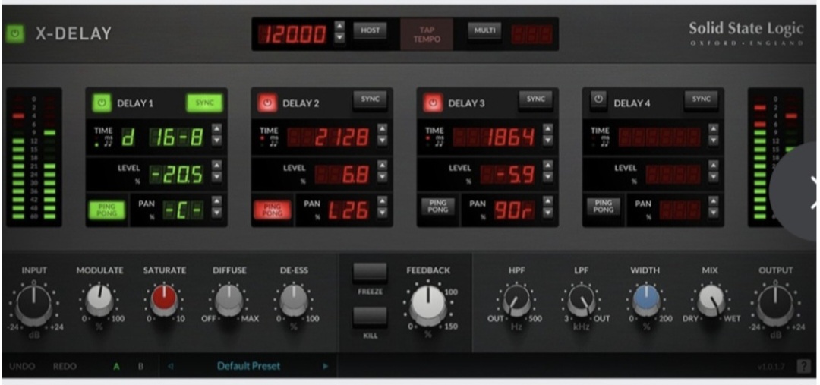The height and width of the screenshot is (385, 820).
Task: Select the B preset slot
Action: (140, 366)
